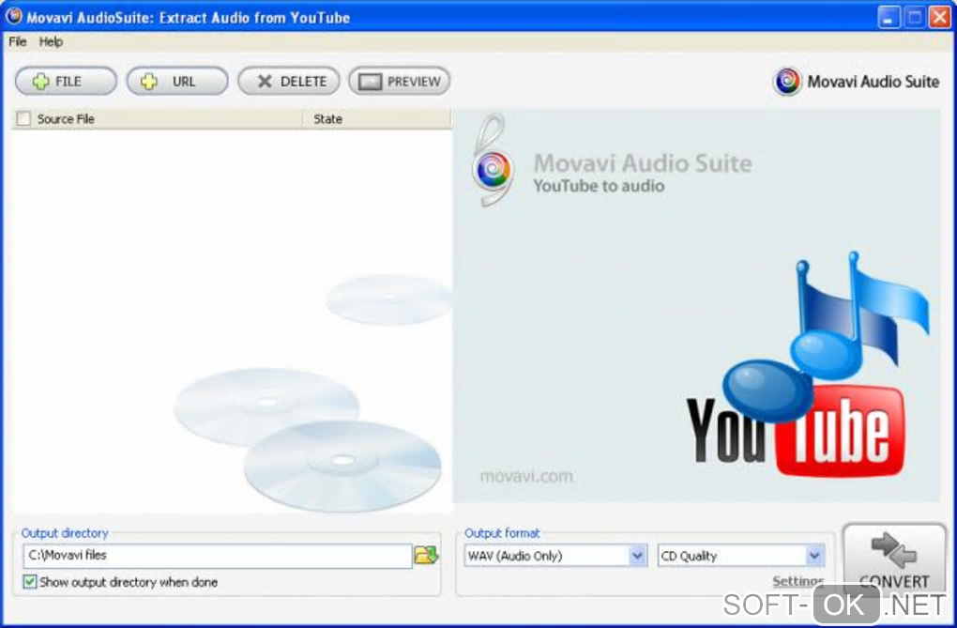Toggle the Source File select-all checkbox

coord(23,118)
